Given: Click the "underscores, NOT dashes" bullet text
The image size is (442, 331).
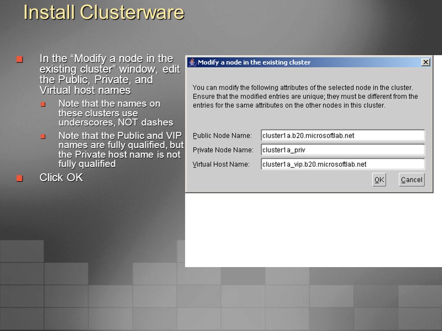Looking at the screenshot, I should click(116, 122).
